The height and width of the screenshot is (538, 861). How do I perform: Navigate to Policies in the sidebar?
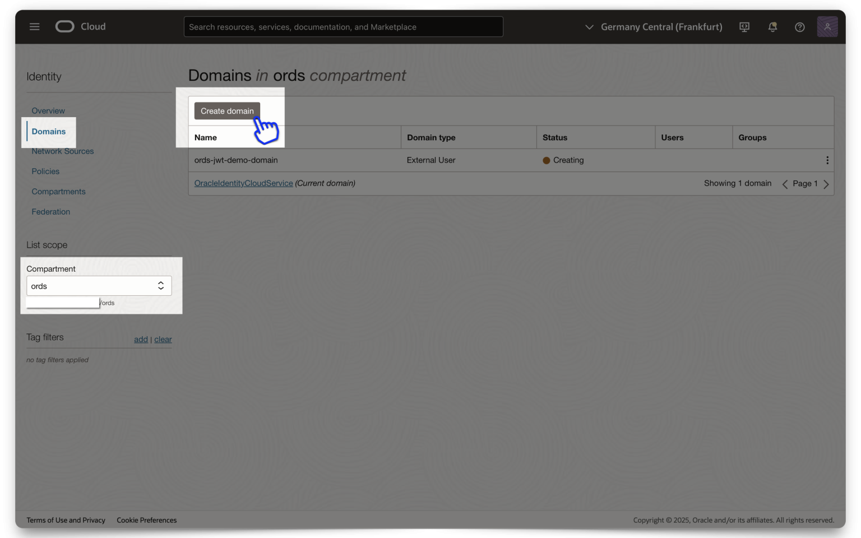click(45, 171)
